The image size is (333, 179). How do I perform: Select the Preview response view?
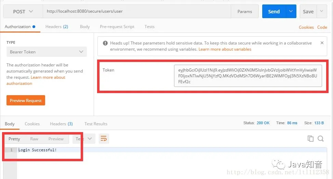(56, 139)
